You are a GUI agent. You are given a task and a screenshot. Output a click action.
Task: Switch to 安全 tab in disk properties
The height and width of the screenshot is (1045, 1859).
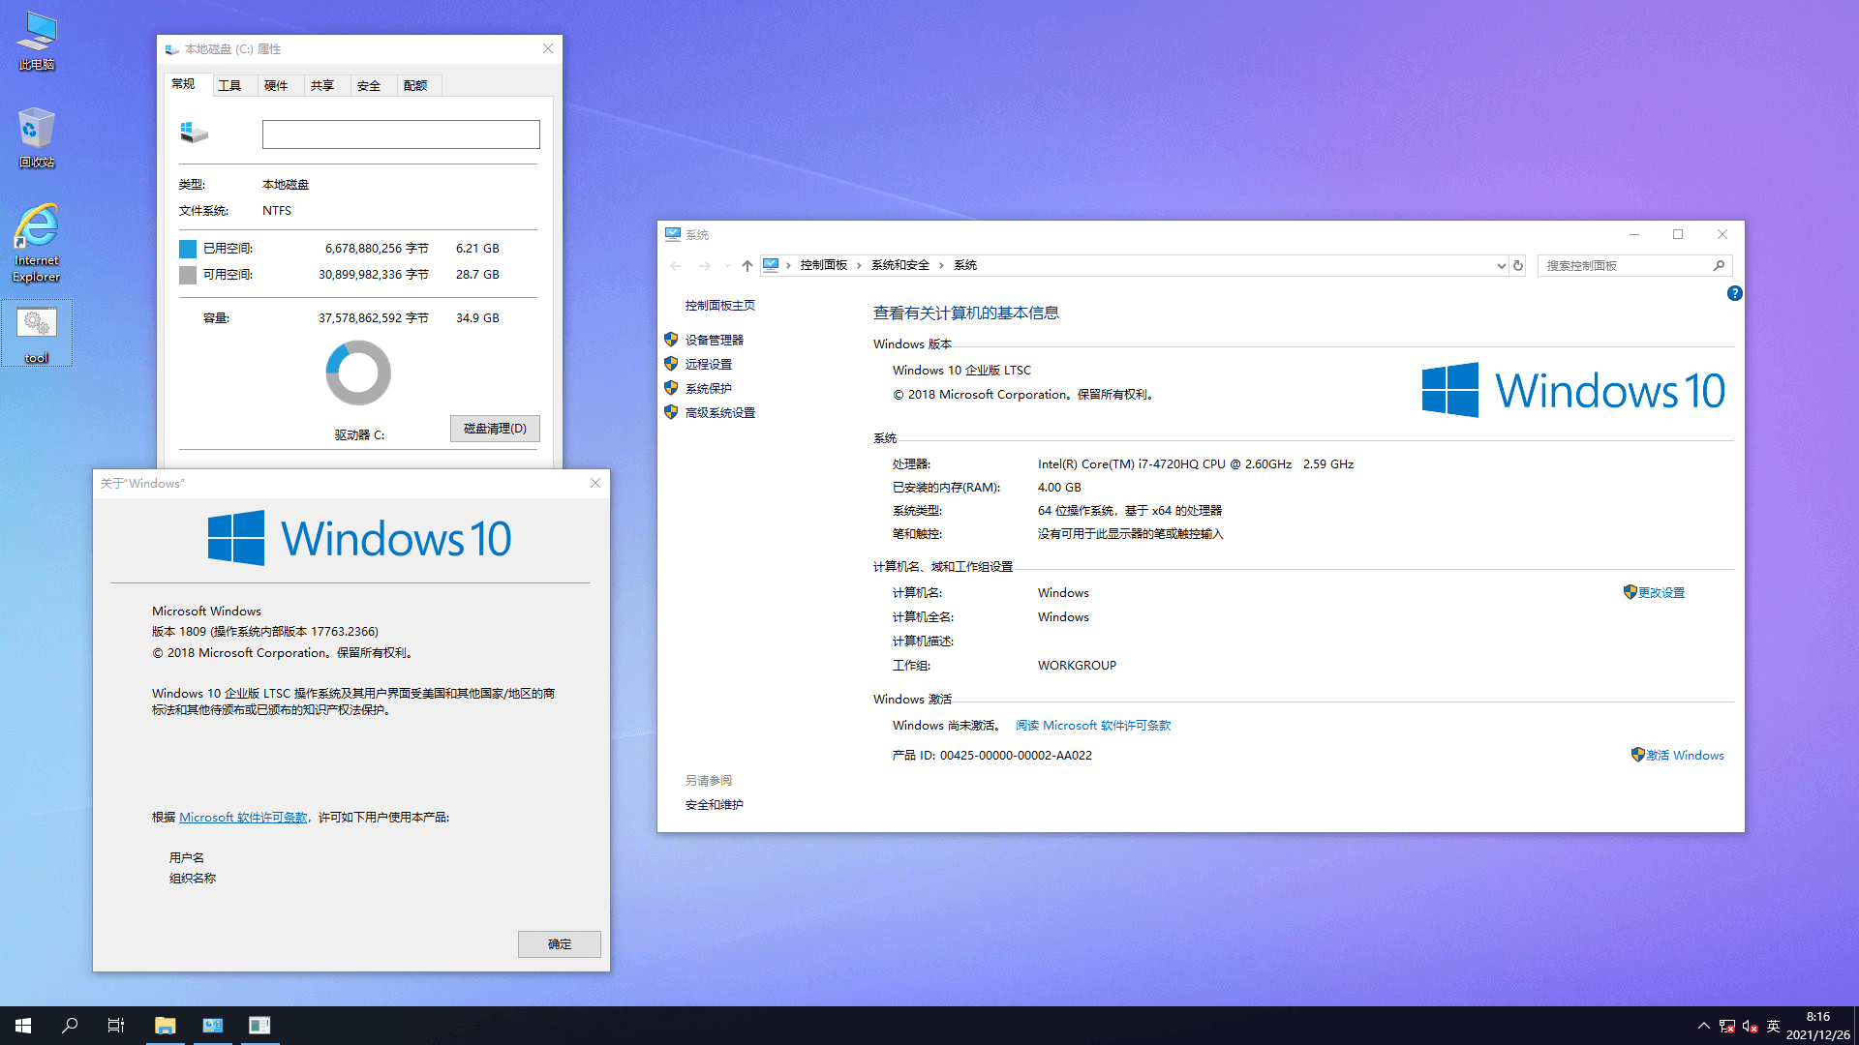coord(373,85)
